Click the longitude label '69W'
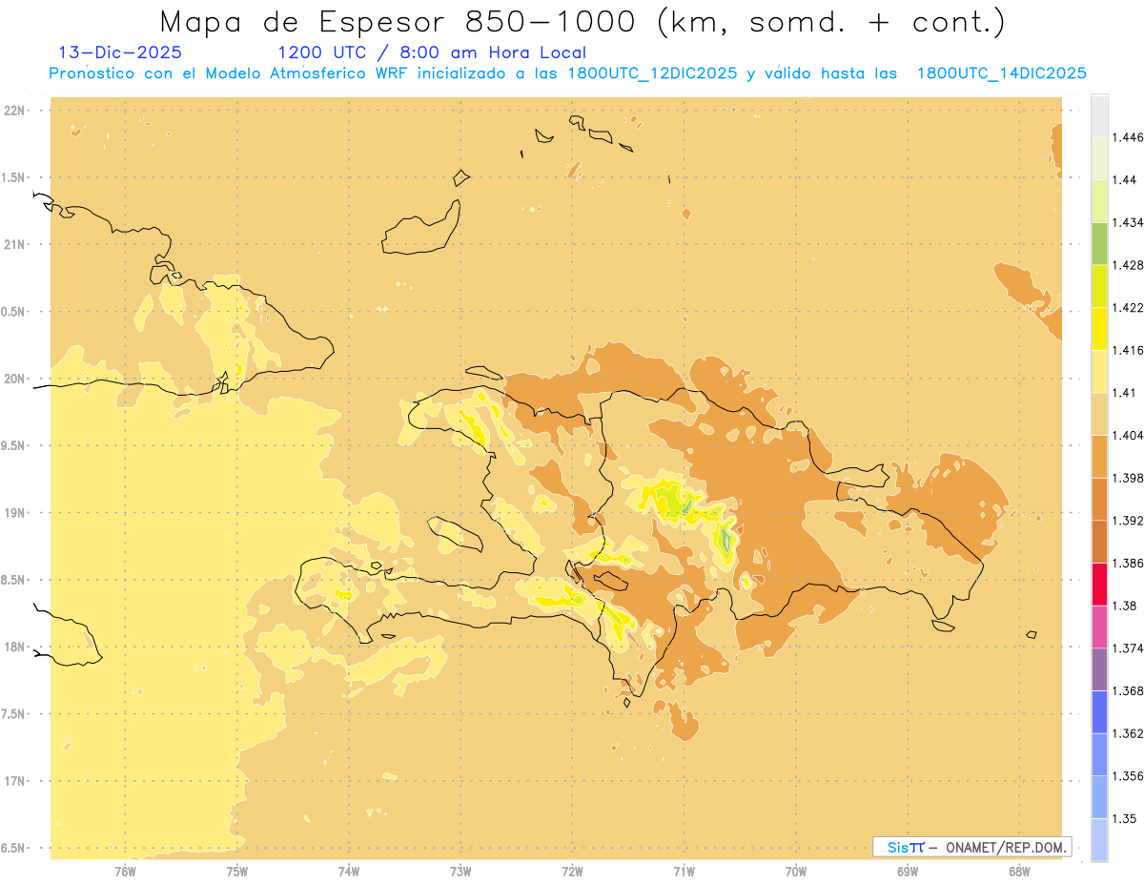The image size is (1144, 884). coord(908,872)
